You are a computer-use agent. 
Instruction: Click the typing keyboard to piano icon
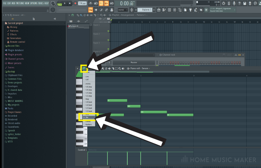point(91,10)
